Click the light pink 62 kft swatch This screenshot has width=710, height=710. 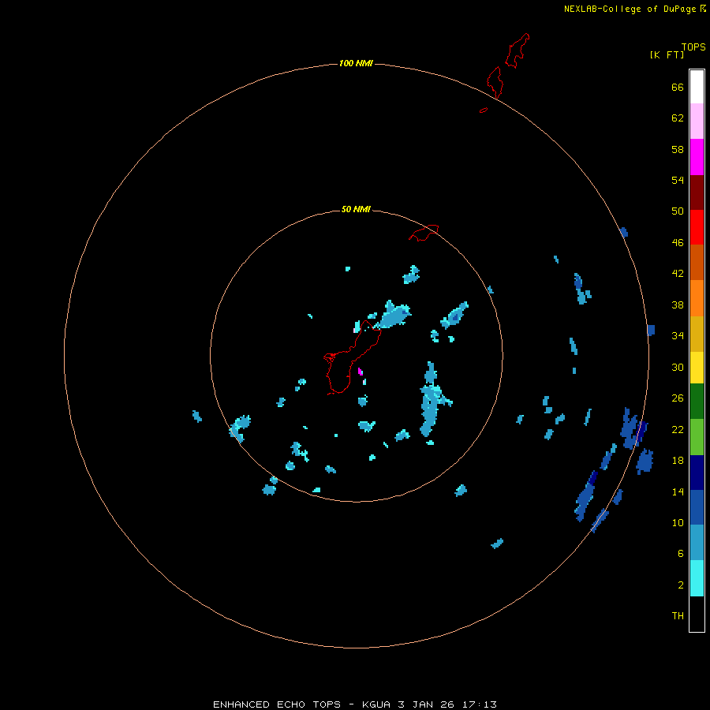tap(697, 121)
